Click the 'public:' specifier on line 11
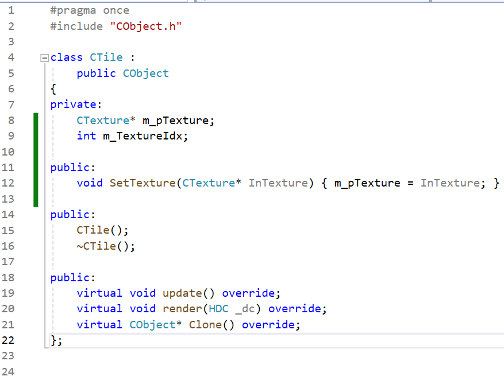Viewport: 504px width, 380px height. point(72,168)
